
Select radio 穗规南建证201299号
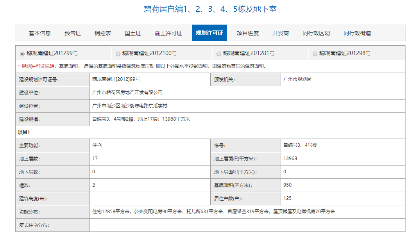coord(22,53)
